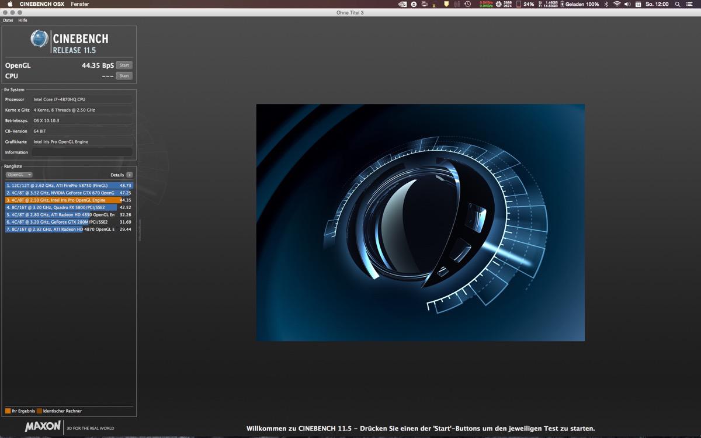
Task: Click the yellow shield menu bar icon
Action: coord(447,4)
